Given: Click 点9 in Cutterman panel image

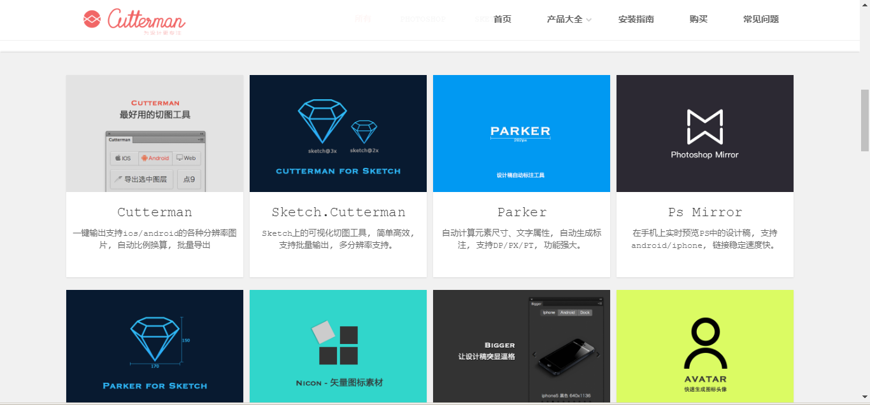Looking at the screenshot, I should coord(189,179).
